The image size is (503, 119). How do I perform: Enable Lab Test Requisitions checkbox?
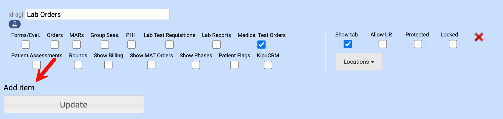pos(169,44)
